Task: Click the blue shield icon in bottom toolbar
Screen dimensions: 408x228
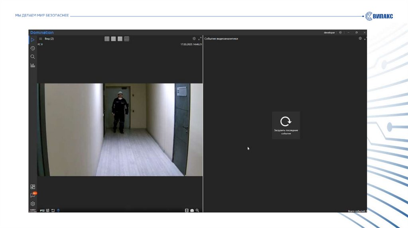Action: pos(58,211)
